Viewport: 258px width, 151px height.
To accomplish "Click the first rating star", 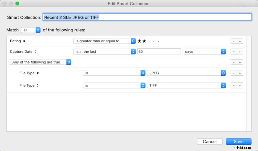I will (140, 41).
